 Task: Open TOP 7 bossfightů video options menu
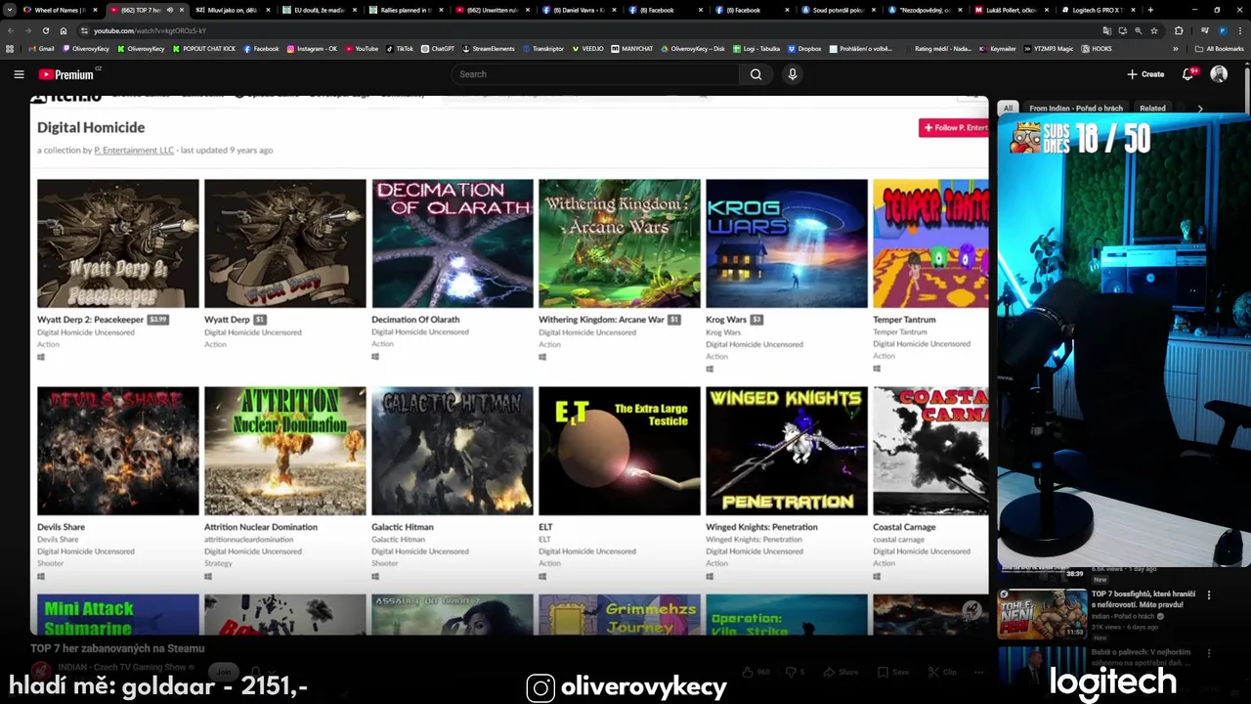coord(1209,594)
